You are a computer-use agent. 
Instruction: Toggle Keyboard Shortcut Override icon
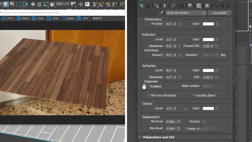coord(87,4)
